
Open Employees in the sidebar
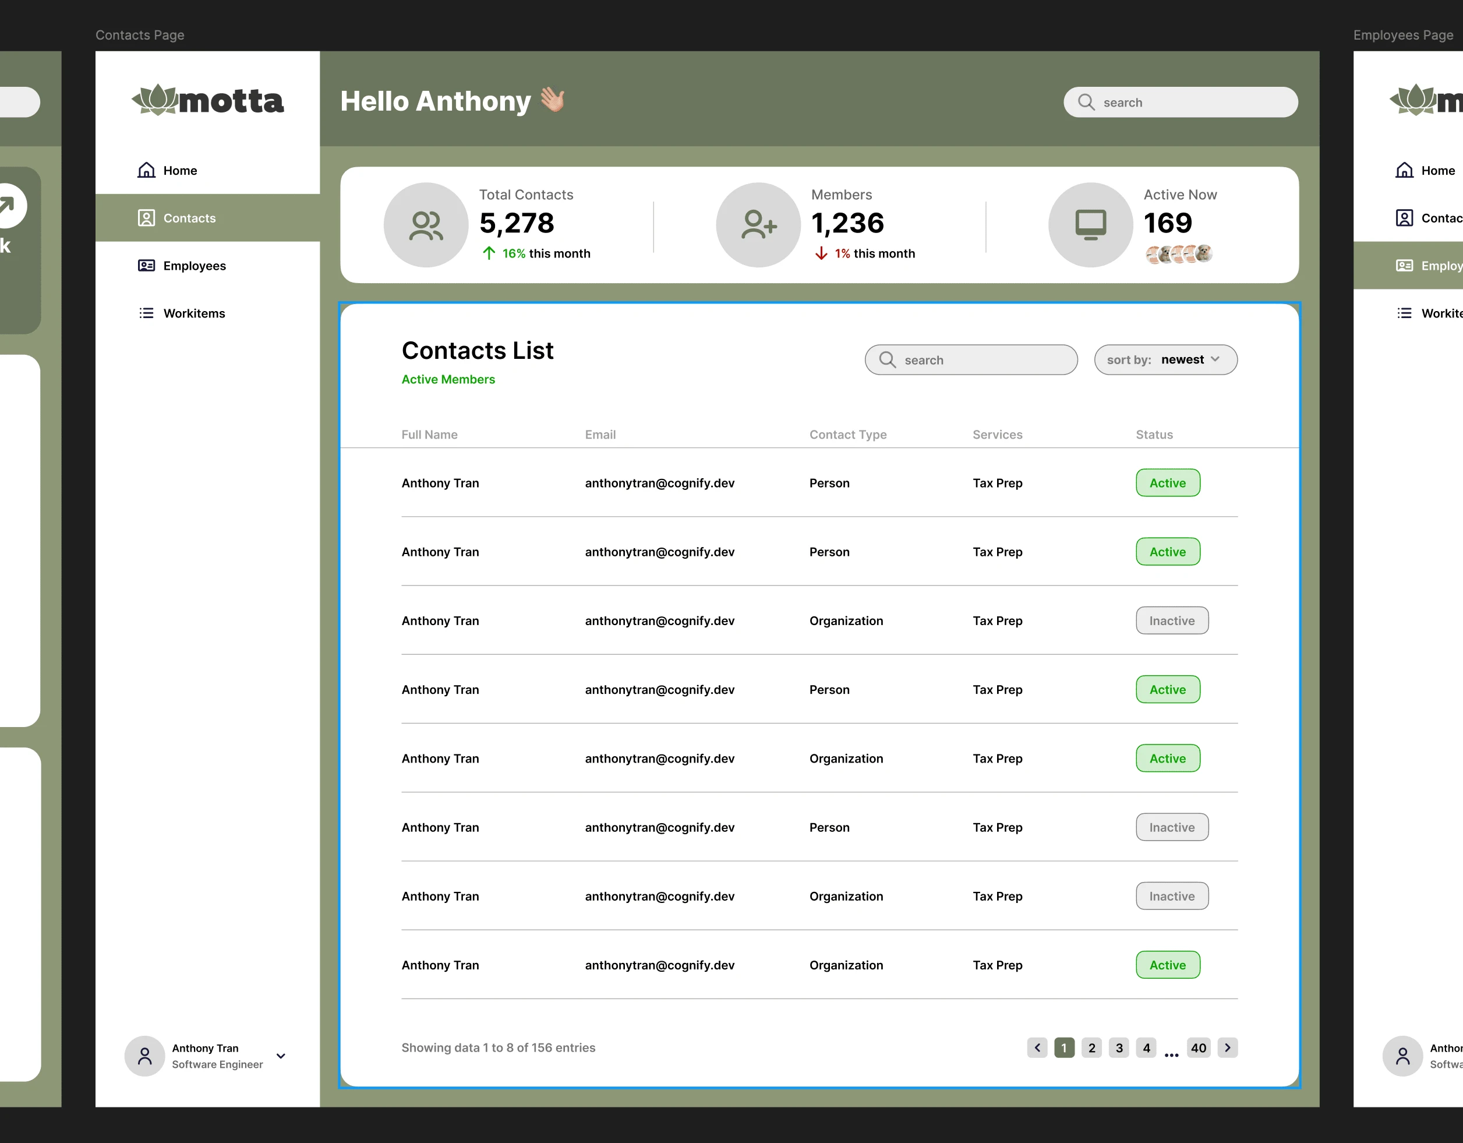(193, 266)
